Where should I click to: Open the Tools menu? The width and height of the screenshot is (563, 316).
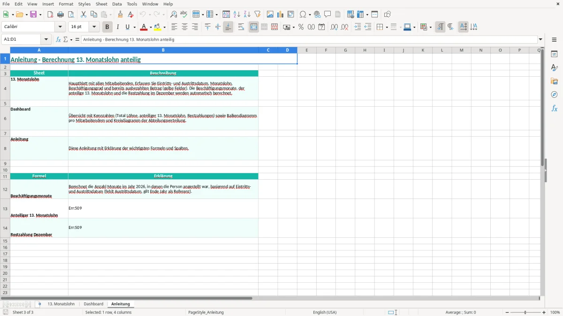(132, 4)
